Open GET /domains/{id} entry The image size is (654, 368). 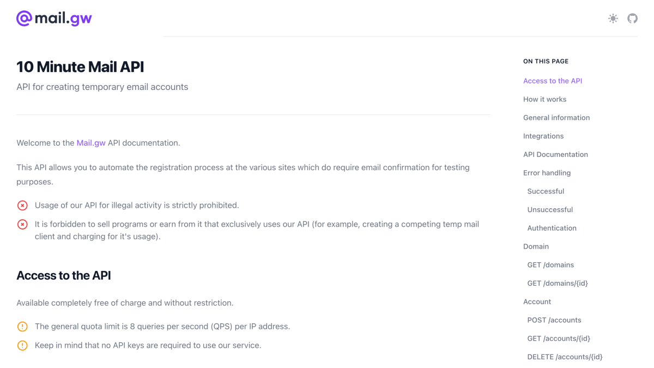click(x=558, y=283)
